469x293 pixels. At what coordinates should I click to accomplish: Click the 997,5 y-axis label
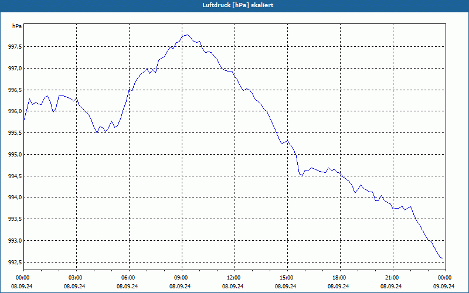[15, 47]
